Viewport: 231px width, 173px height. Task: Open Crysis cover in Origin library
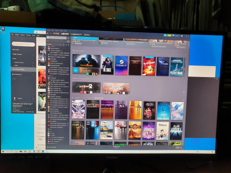tap(42, 79)
